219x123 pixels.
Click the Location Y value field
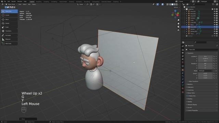pyautogui.click(x=205, y=59)
